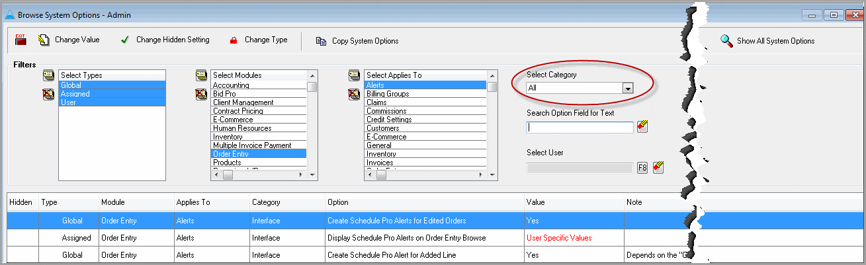Click the Module column header

(135, 202)
